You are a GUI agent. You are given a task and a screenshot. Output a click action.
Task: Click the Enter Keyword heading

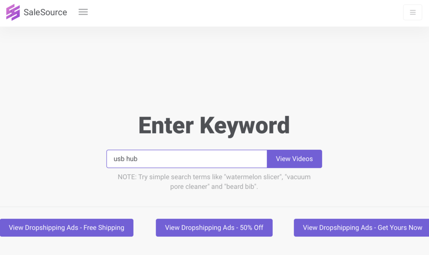pyautogui.click(x=214, y=125)
